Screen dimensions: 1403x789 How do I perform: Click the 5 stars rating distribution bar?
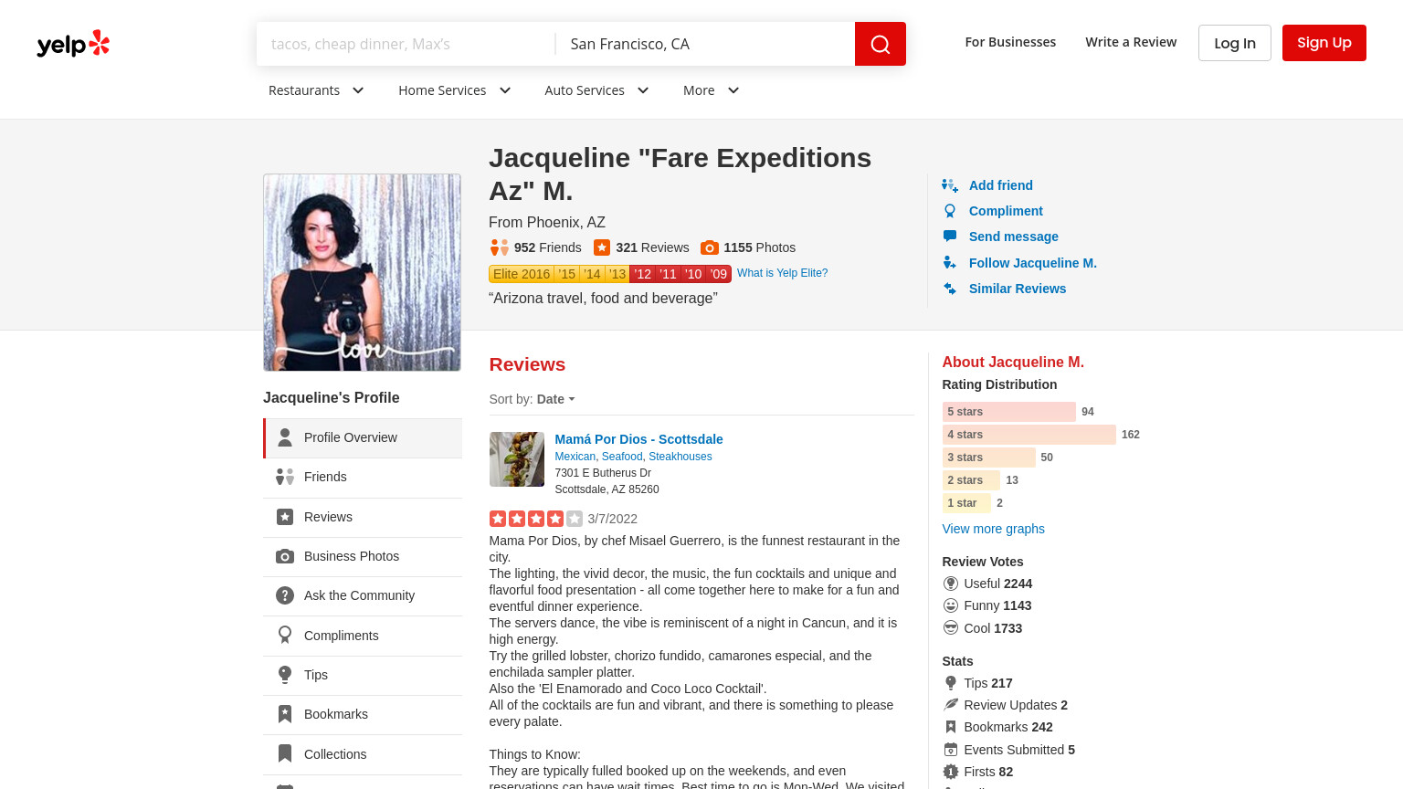(x=1009, y=412)
